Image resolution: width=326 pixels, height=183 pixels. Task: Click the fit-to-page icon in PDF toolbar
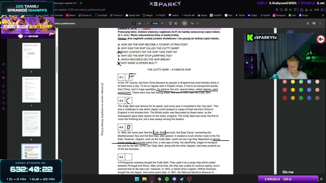pos(170,23)
